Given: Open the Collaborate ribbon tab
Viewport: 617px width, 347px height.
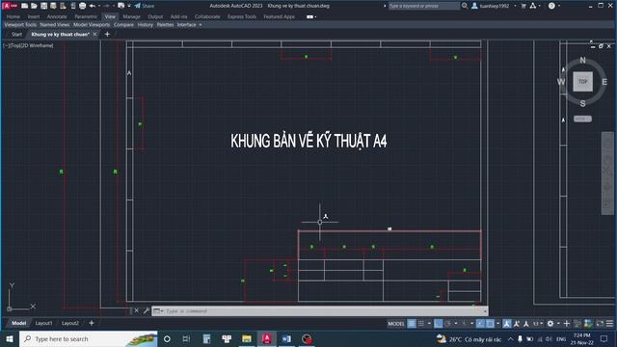Looking at the screenshot, I should [x=207, y=16].
